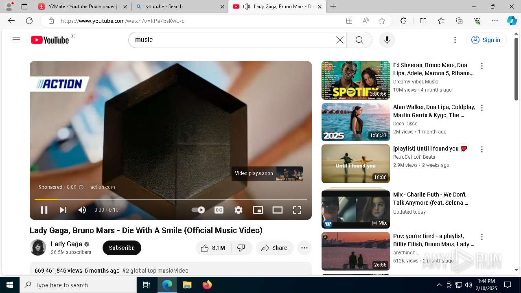
Task: Open Deep Disco channel name
Action: tap(405, 124)
